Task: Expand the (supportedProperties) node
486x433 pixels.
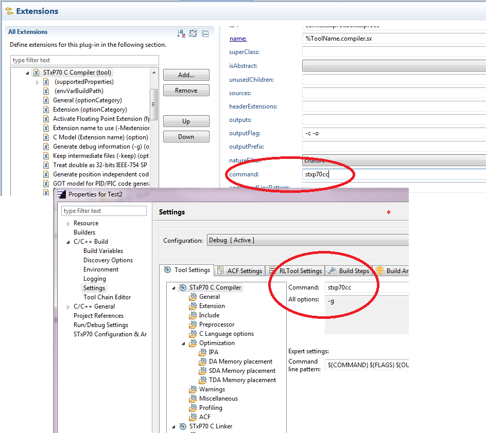Action: click(37, 82)
